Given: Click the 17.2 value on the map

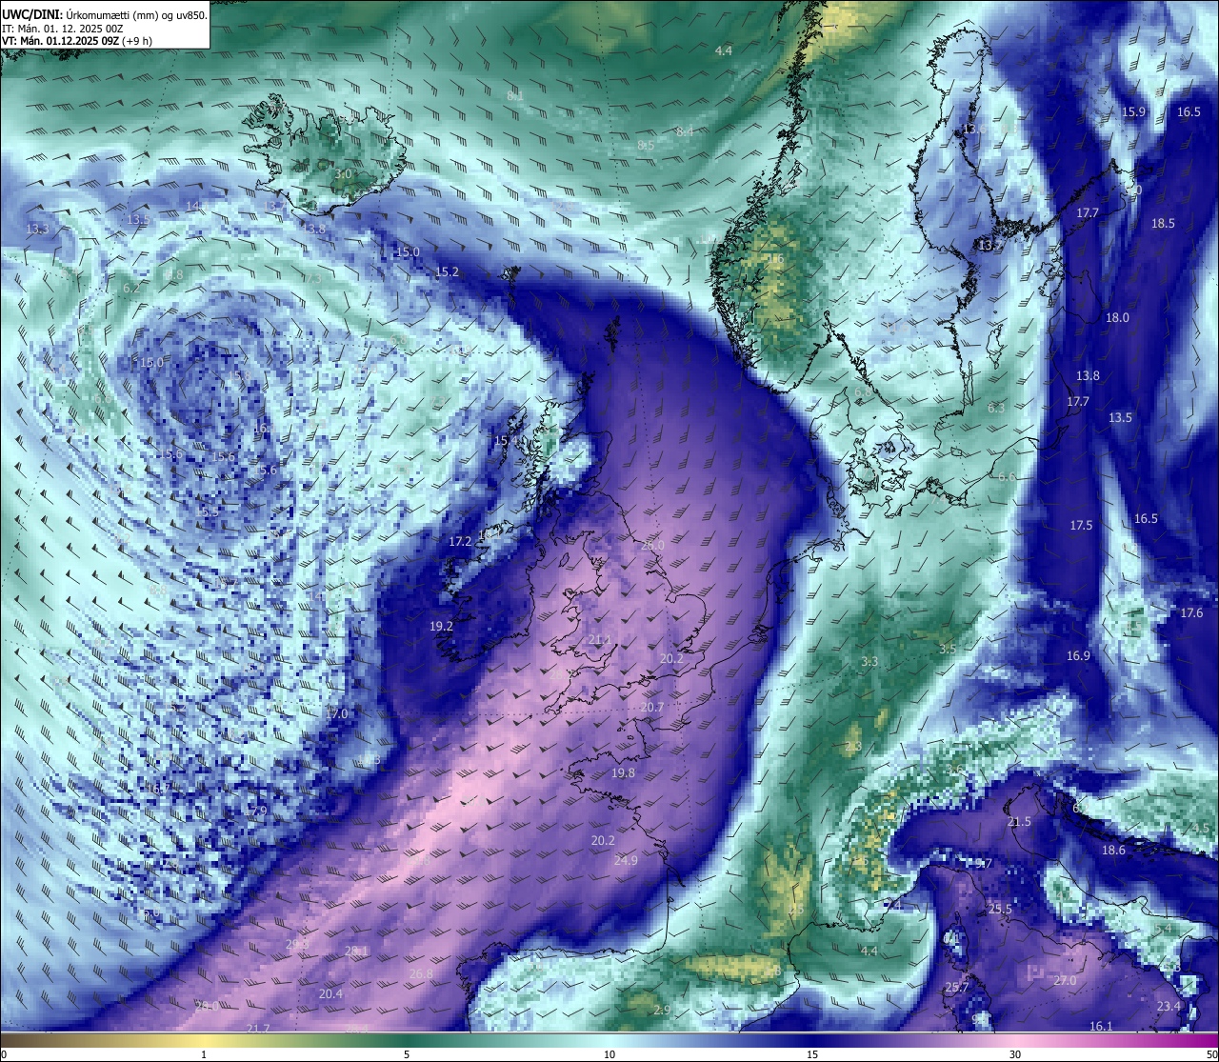Looking at the screenshot, I should tap(460, 542).
